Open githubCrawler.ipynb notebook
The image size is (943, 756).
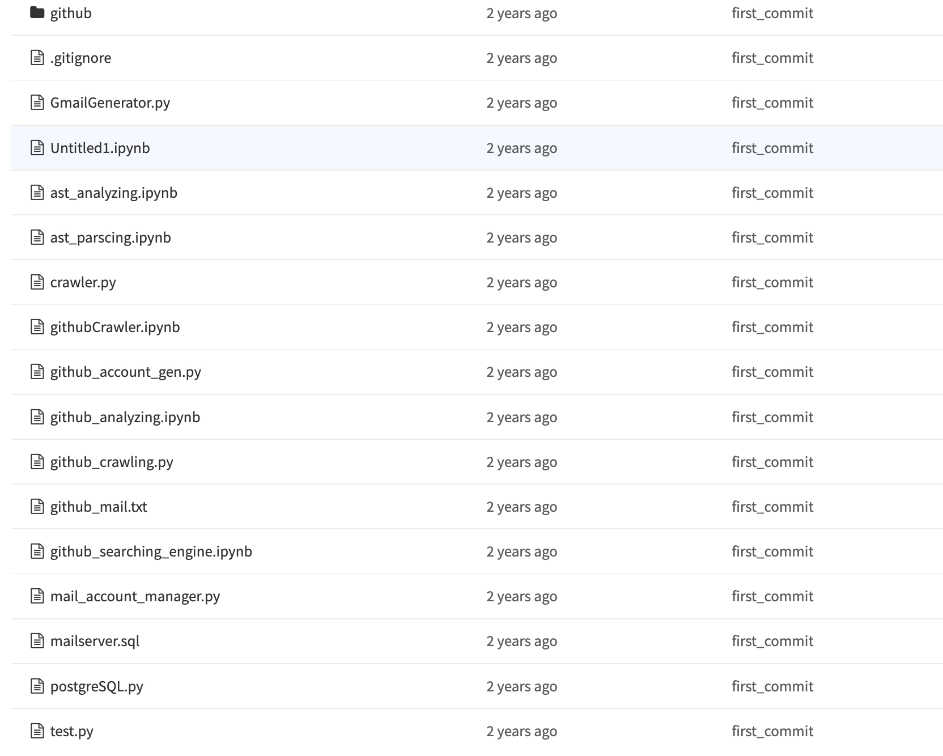click(115, 327)
